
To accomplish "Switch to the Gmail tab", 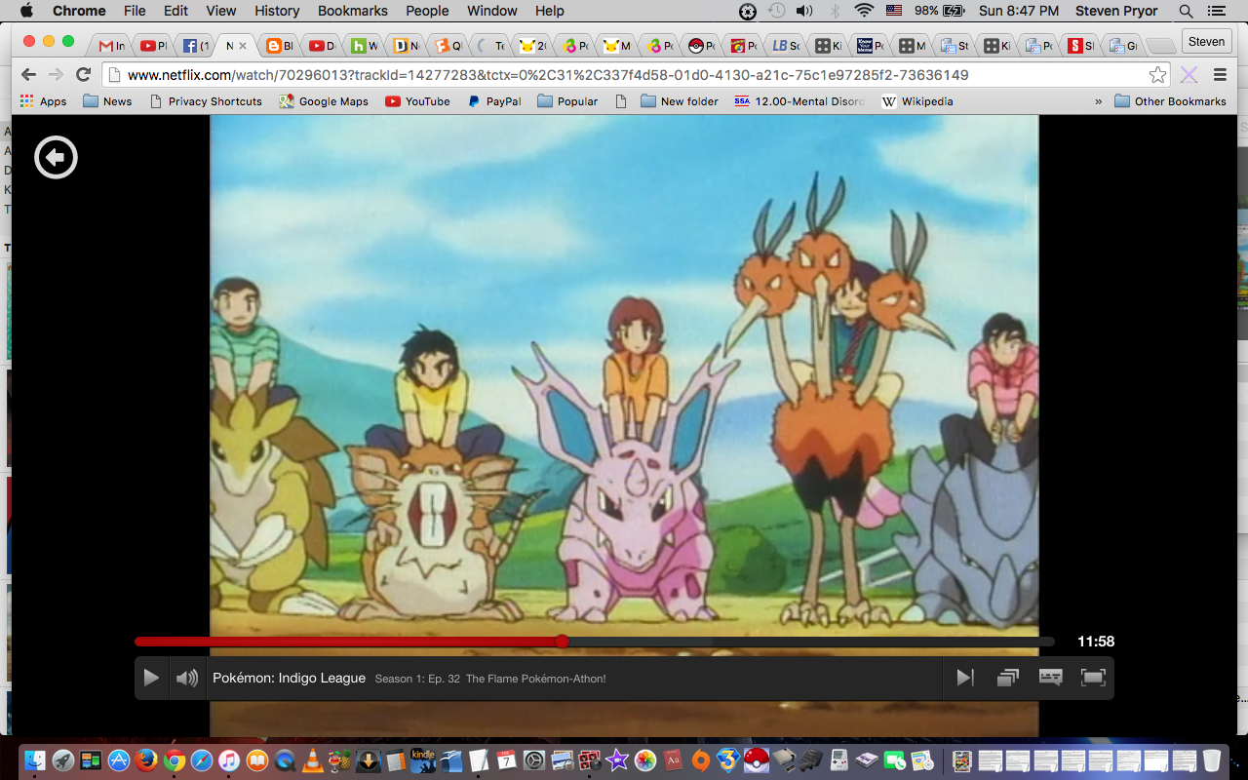I will (111, 46).
